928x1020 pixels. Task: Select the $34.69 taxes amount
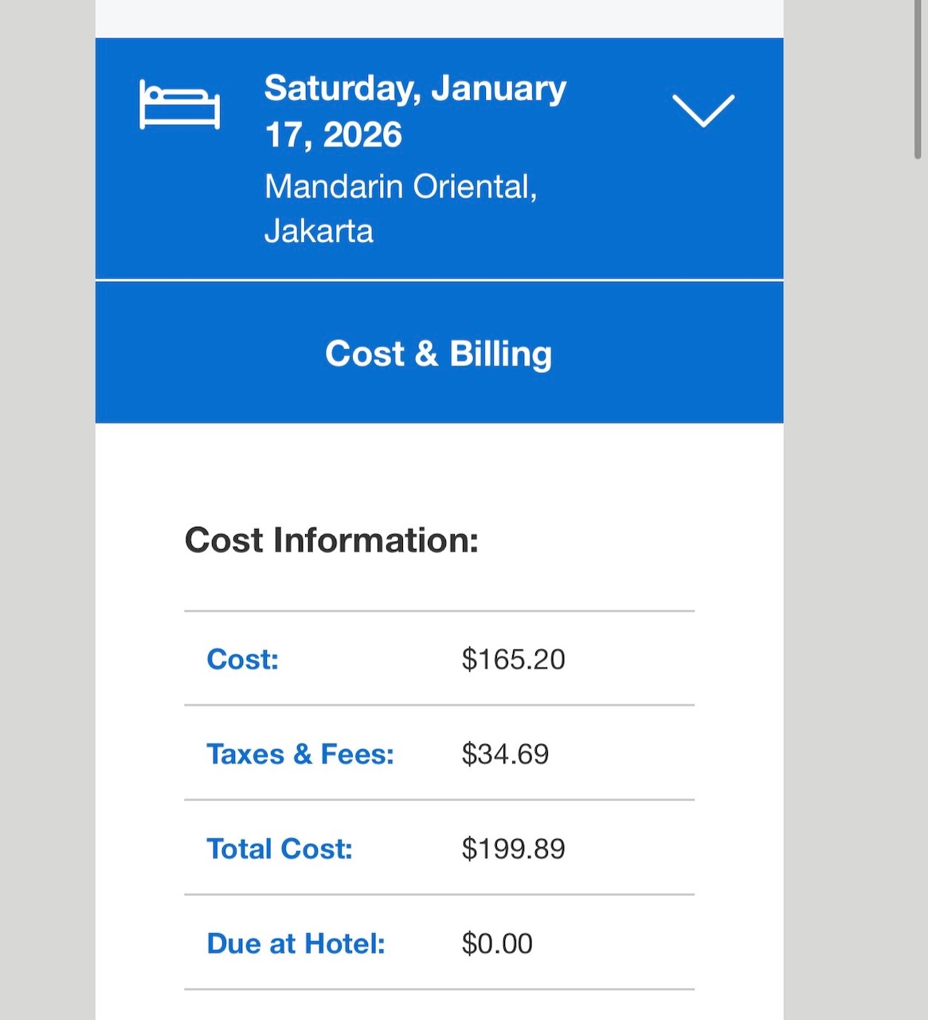click(505, 754)
